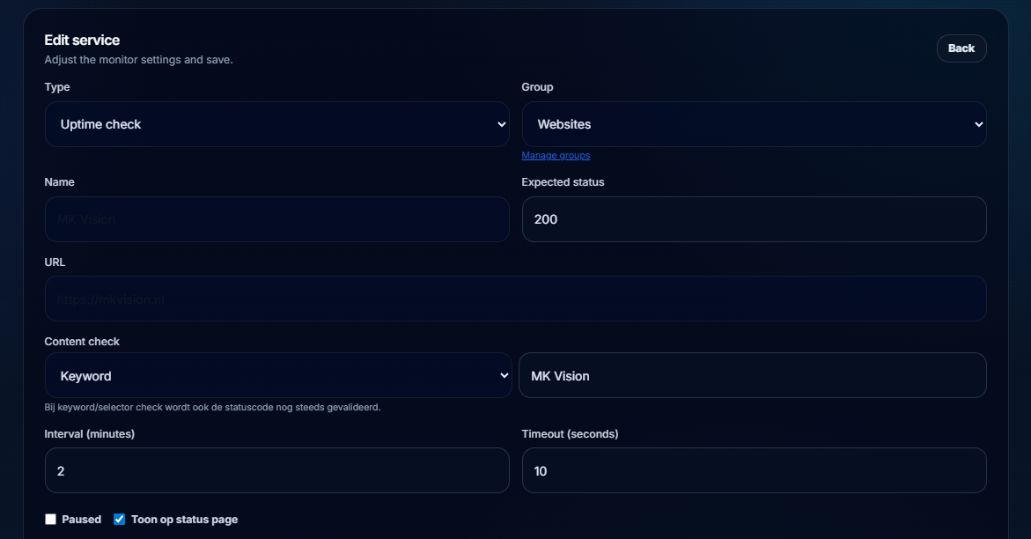This screenshot has width=1031, height=539.
Task: Click the Timeout (seconds) label
Action: click(x=570, y=434)
